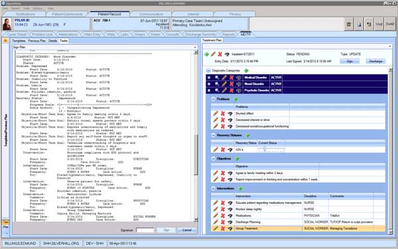Screen dimensions: 398x249
Task: Open the Discharge Summary tab
Action: pyautogui.click(x=200, y=34)
